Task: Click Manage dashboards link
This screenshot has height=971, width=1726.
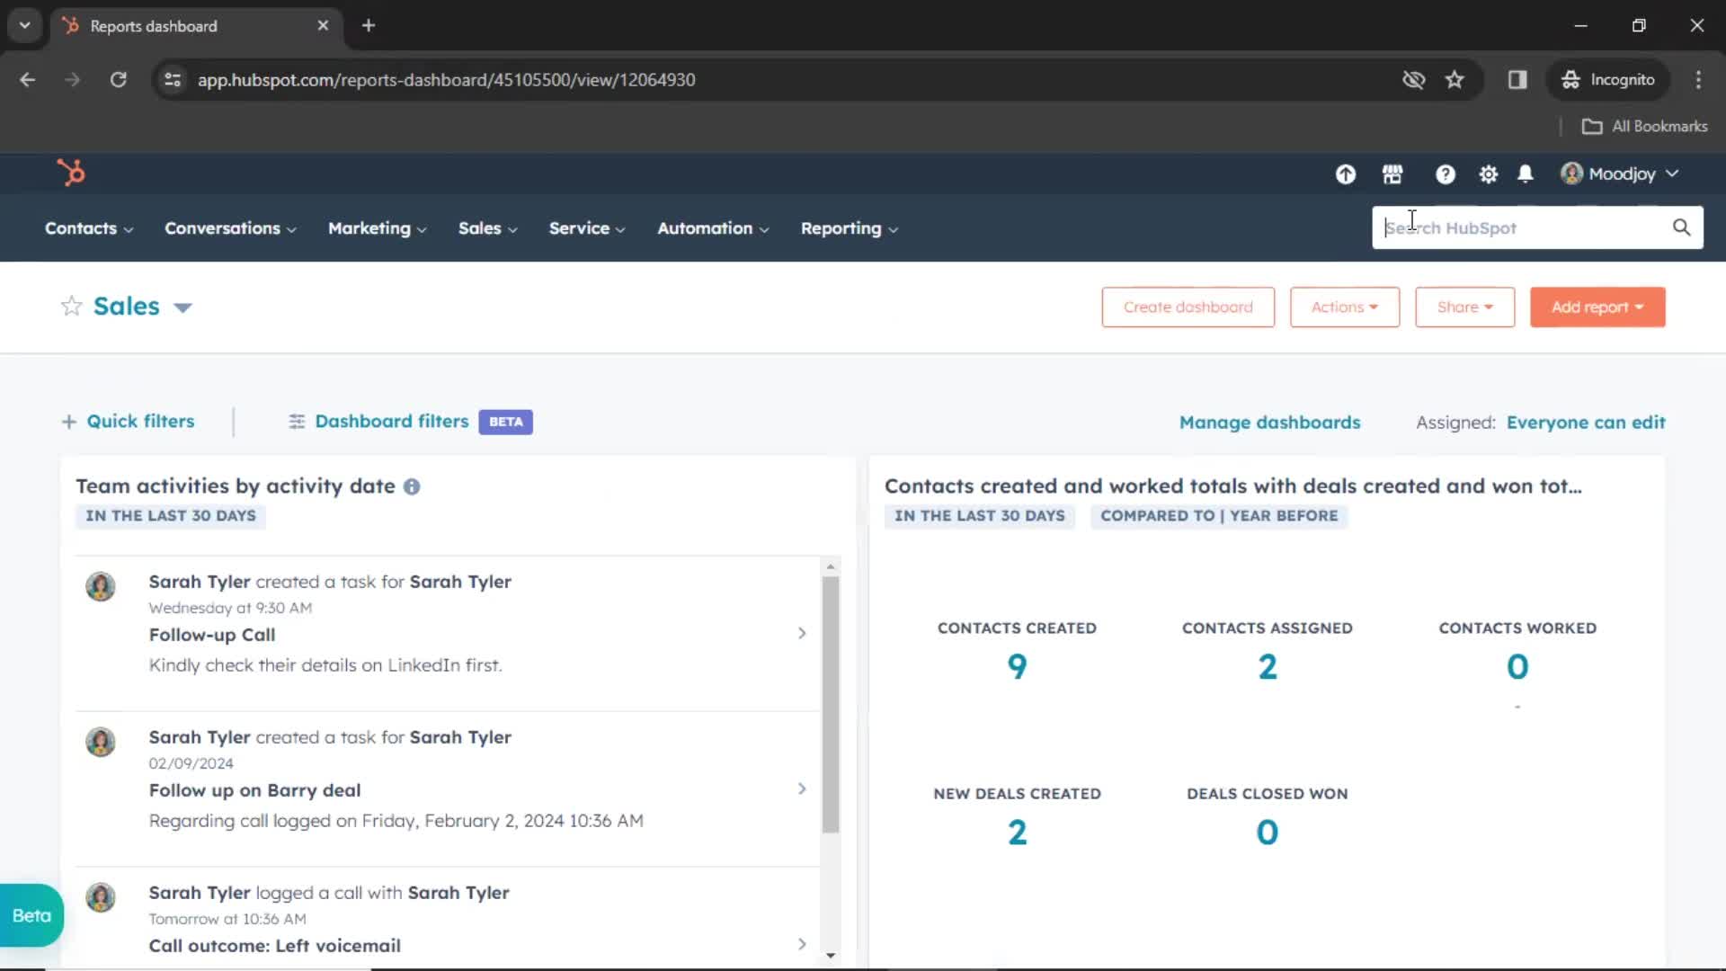Action: pos(1269,423)
